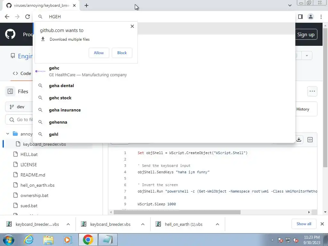This screenshot has height=246, width=328.
Task: Open the browser side panel icon
Action: 300,17
